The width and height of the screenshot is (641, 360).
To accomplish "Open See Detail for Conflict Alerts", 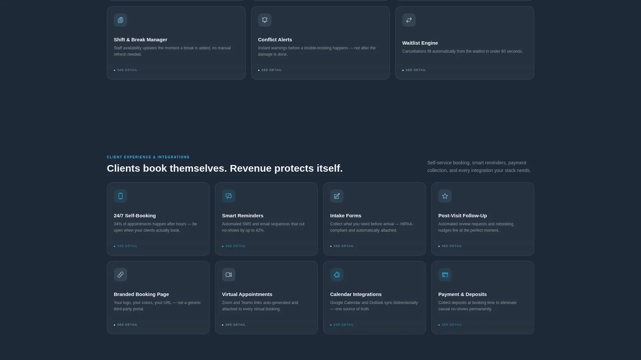I will tap(270, 70).
